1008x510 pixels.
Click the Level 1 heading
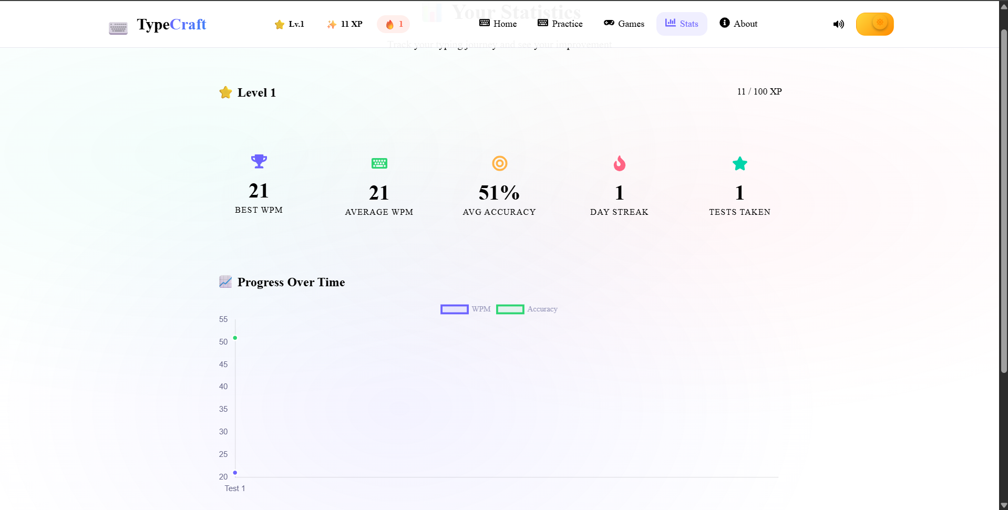[x=256, y=93]
